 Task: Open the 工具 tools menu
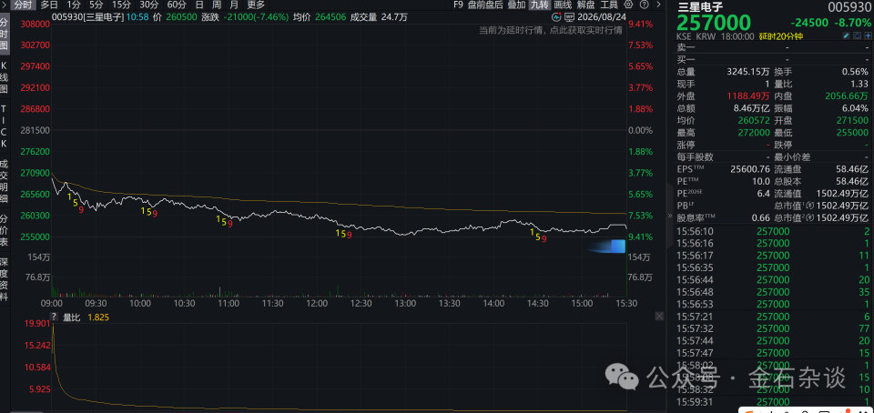coord(609,5)
